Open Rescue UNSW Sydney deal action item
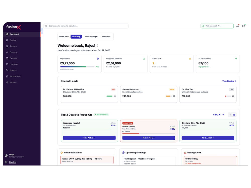251x188 pixels. 87,160
